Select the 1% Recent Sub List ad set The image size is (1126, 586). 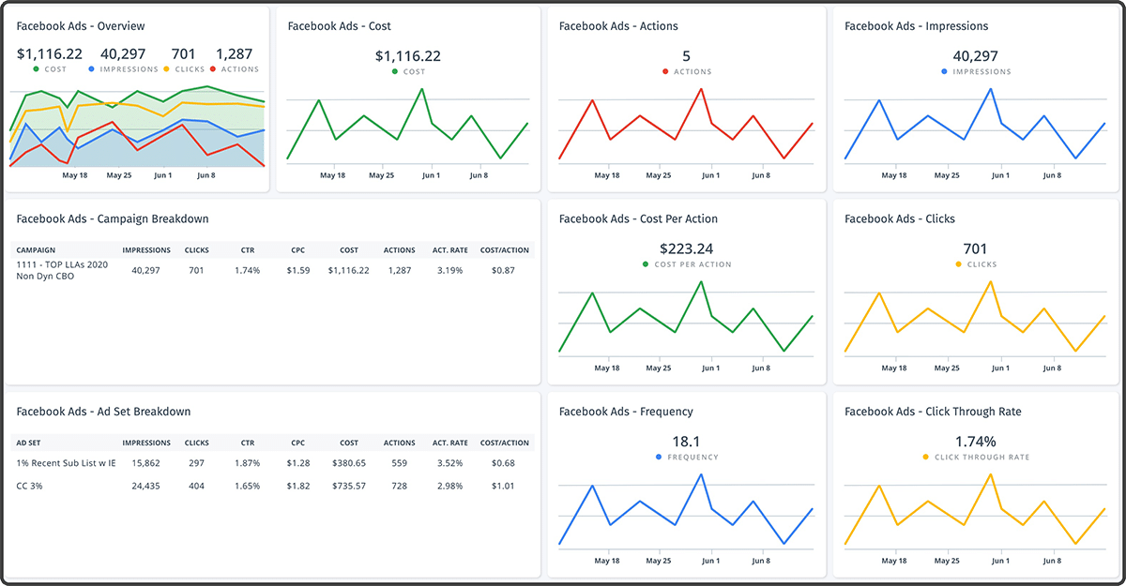coord(66,463)
